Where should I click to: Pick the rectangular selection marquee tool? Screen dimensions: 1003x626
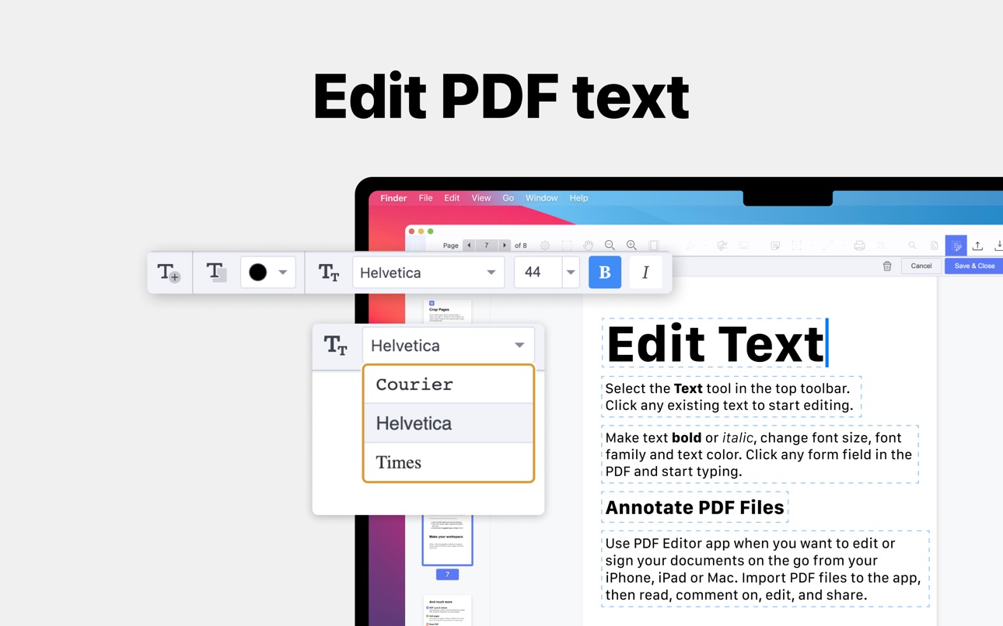pos(567,245)
